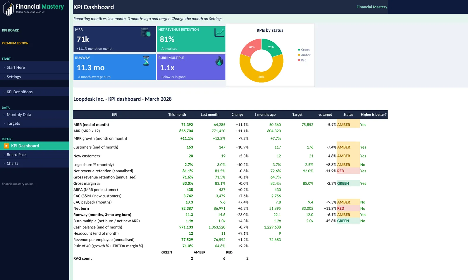Click the amber legend swatch
This screenshot has width=468, height=280.
[x=299, y=55]
